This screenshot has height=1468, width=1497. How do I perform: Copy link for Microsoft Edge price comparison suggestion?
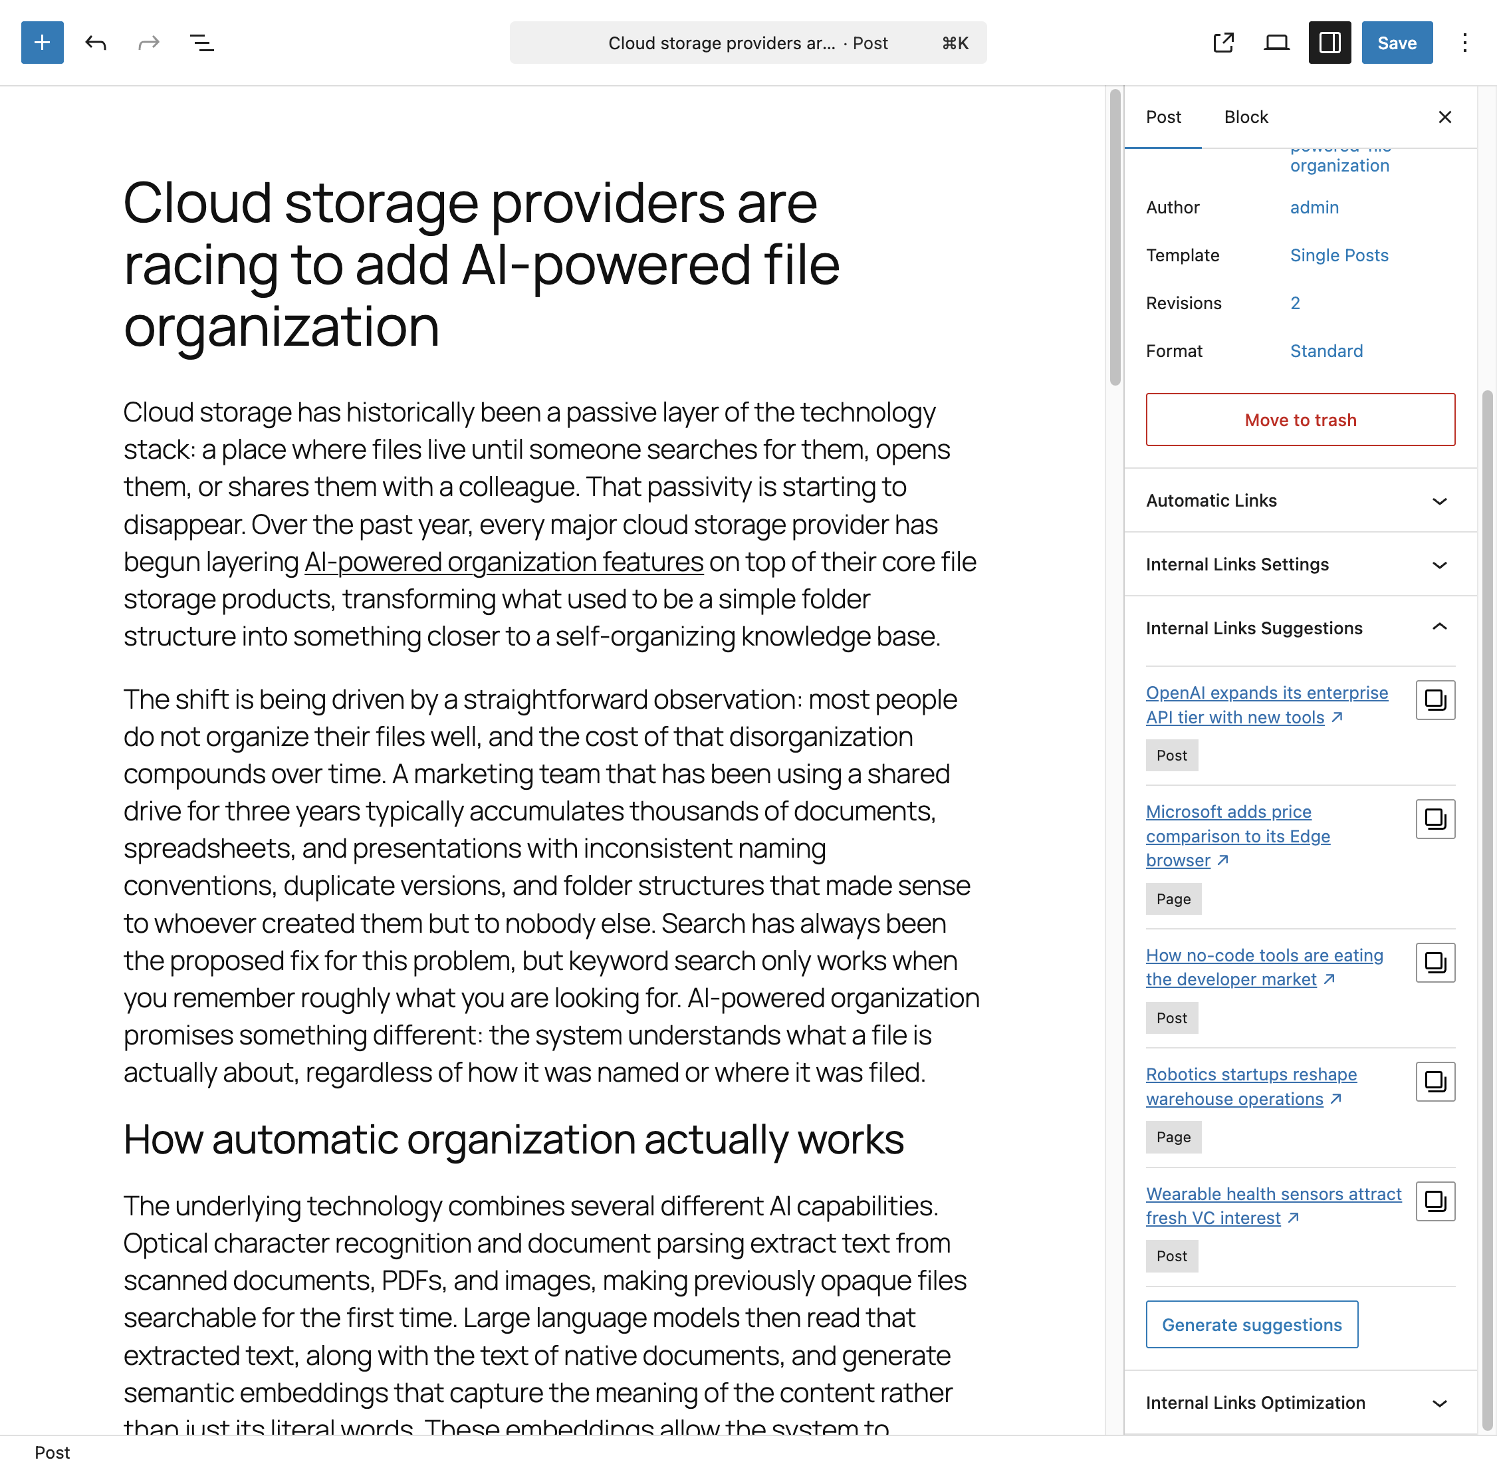(1435, 819)
